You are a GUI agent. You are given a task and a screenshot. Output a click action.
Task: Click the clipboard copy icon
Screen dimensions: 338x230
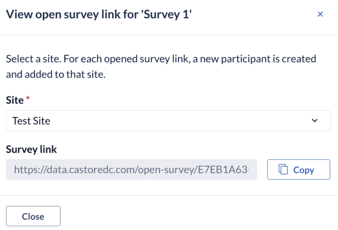click(283, 169)
